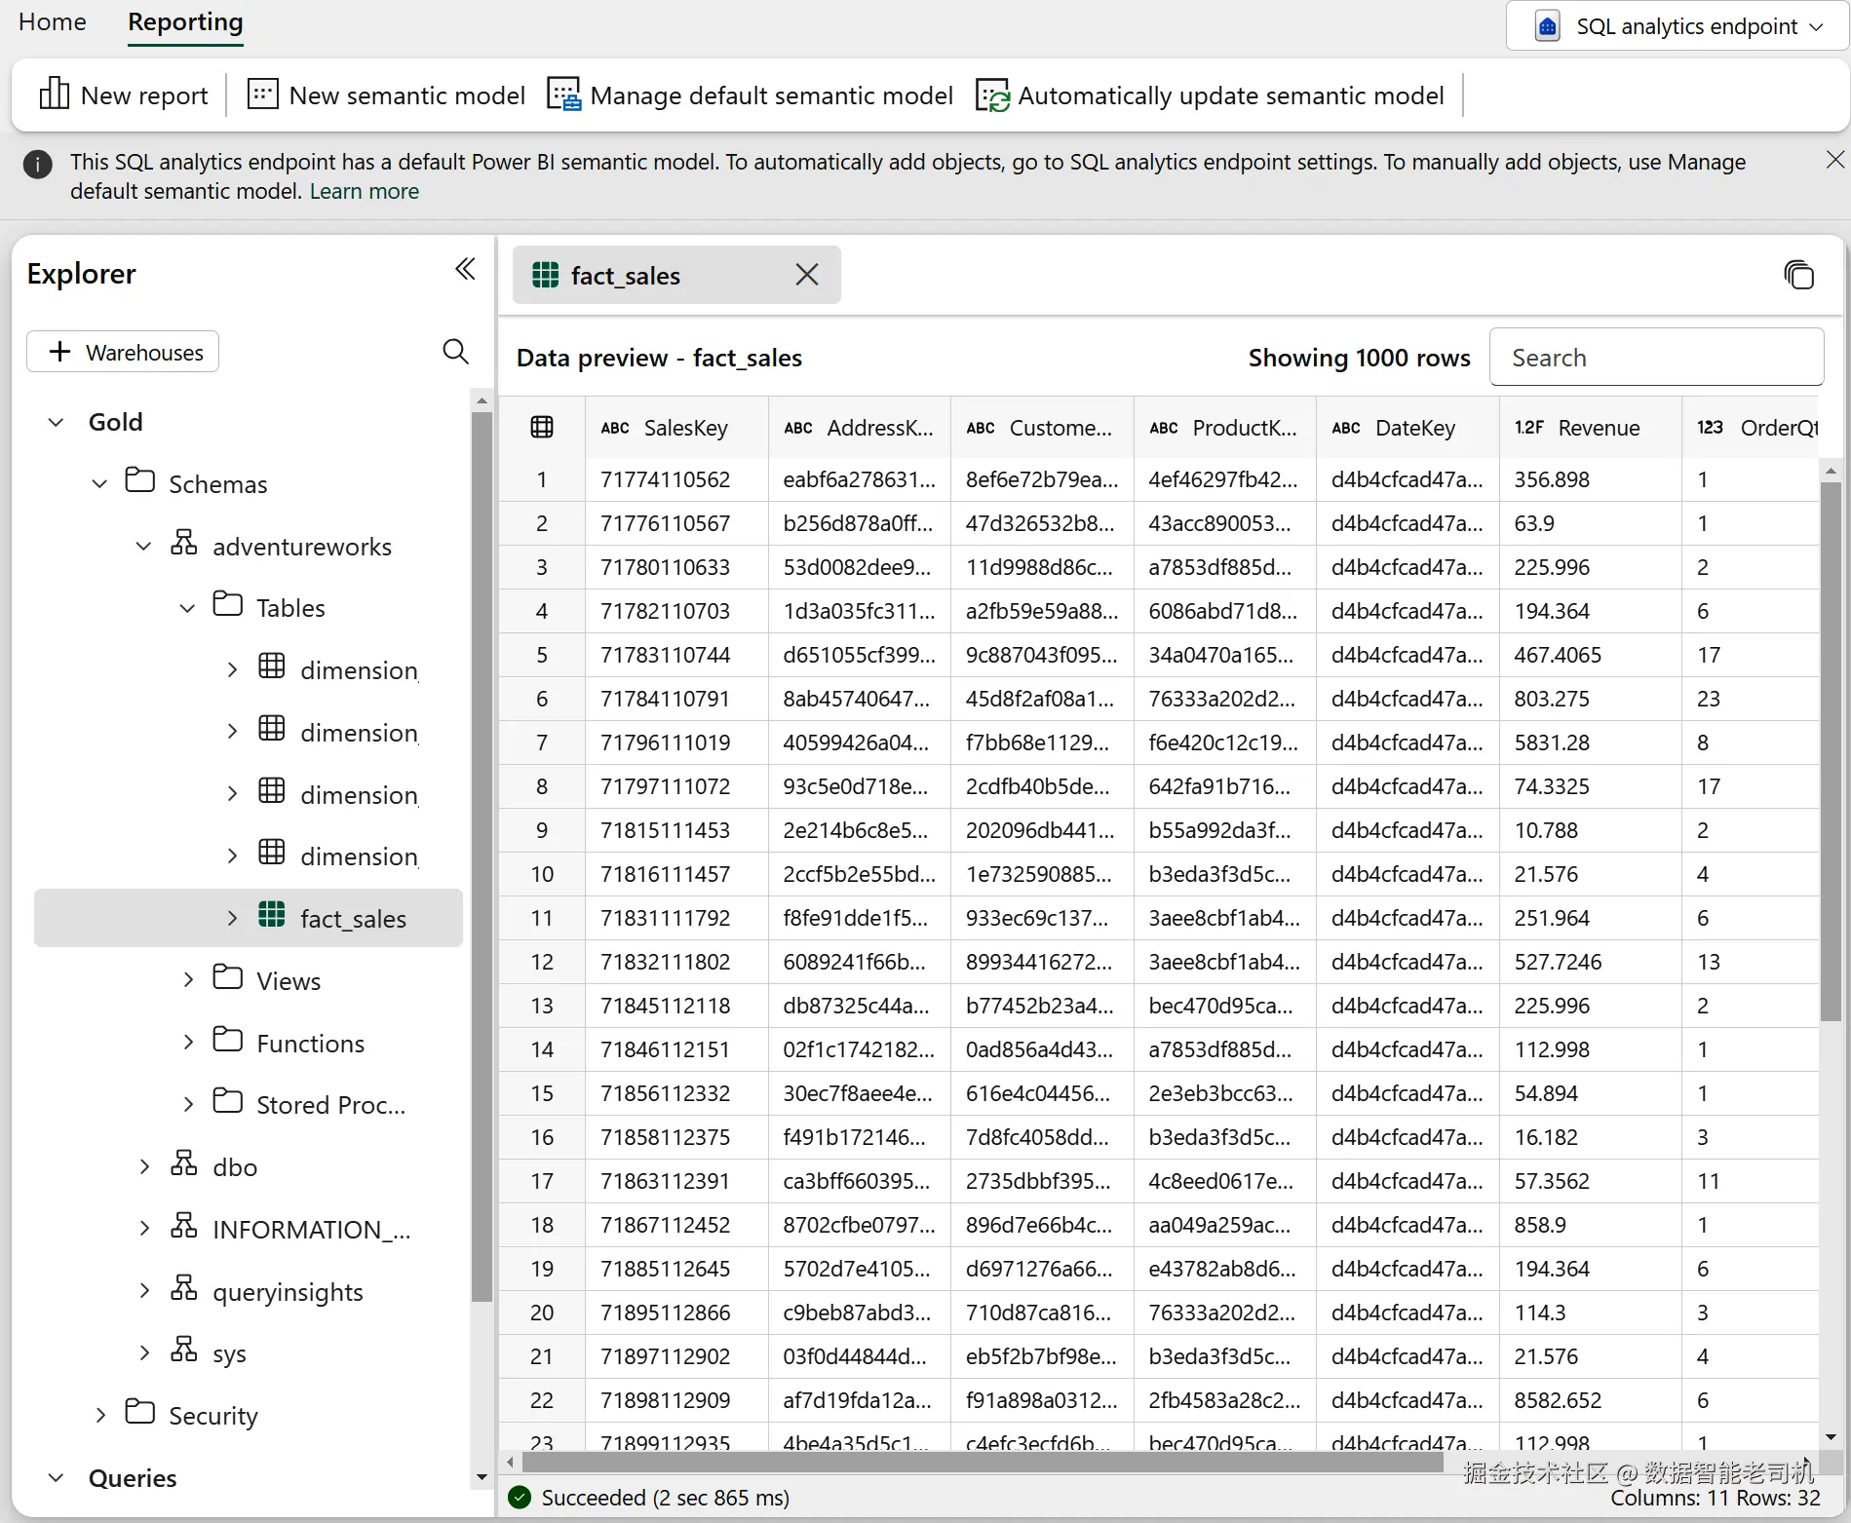Screen dimensions: 1851x1523
Task: Switch to the Home tab
Action: point(53,22)
